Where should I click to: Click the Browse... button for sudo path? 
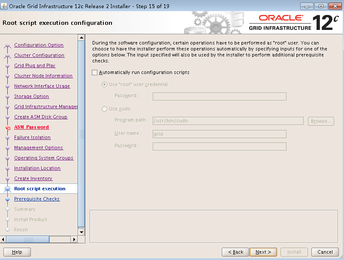point(321,121)
